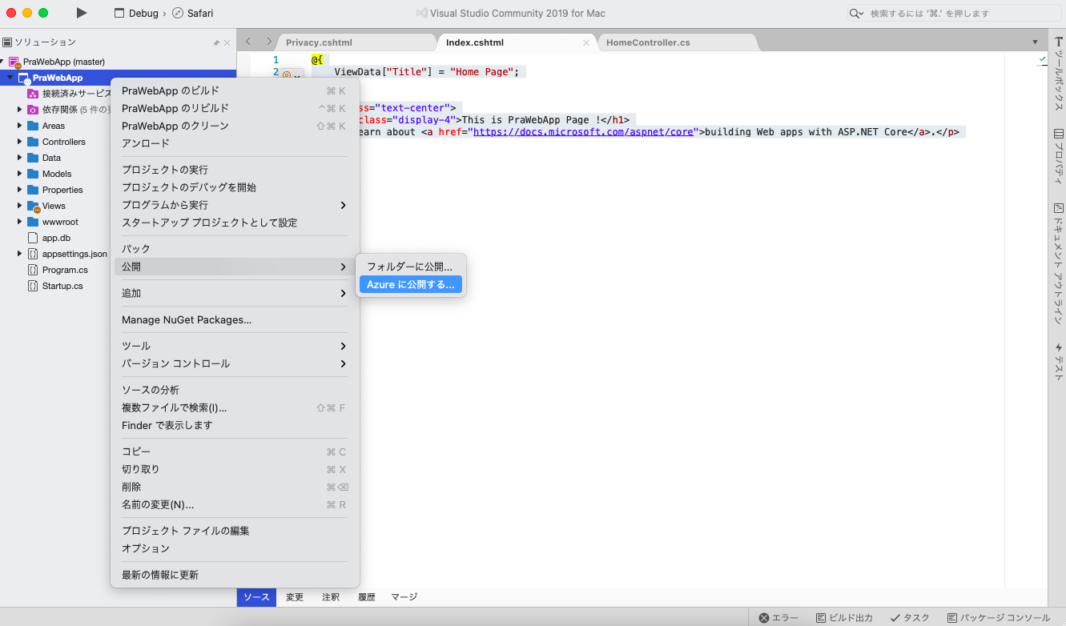Choose 'フォルダーに公開...' in submenu

pyautogui.click(x=410, y=267)
